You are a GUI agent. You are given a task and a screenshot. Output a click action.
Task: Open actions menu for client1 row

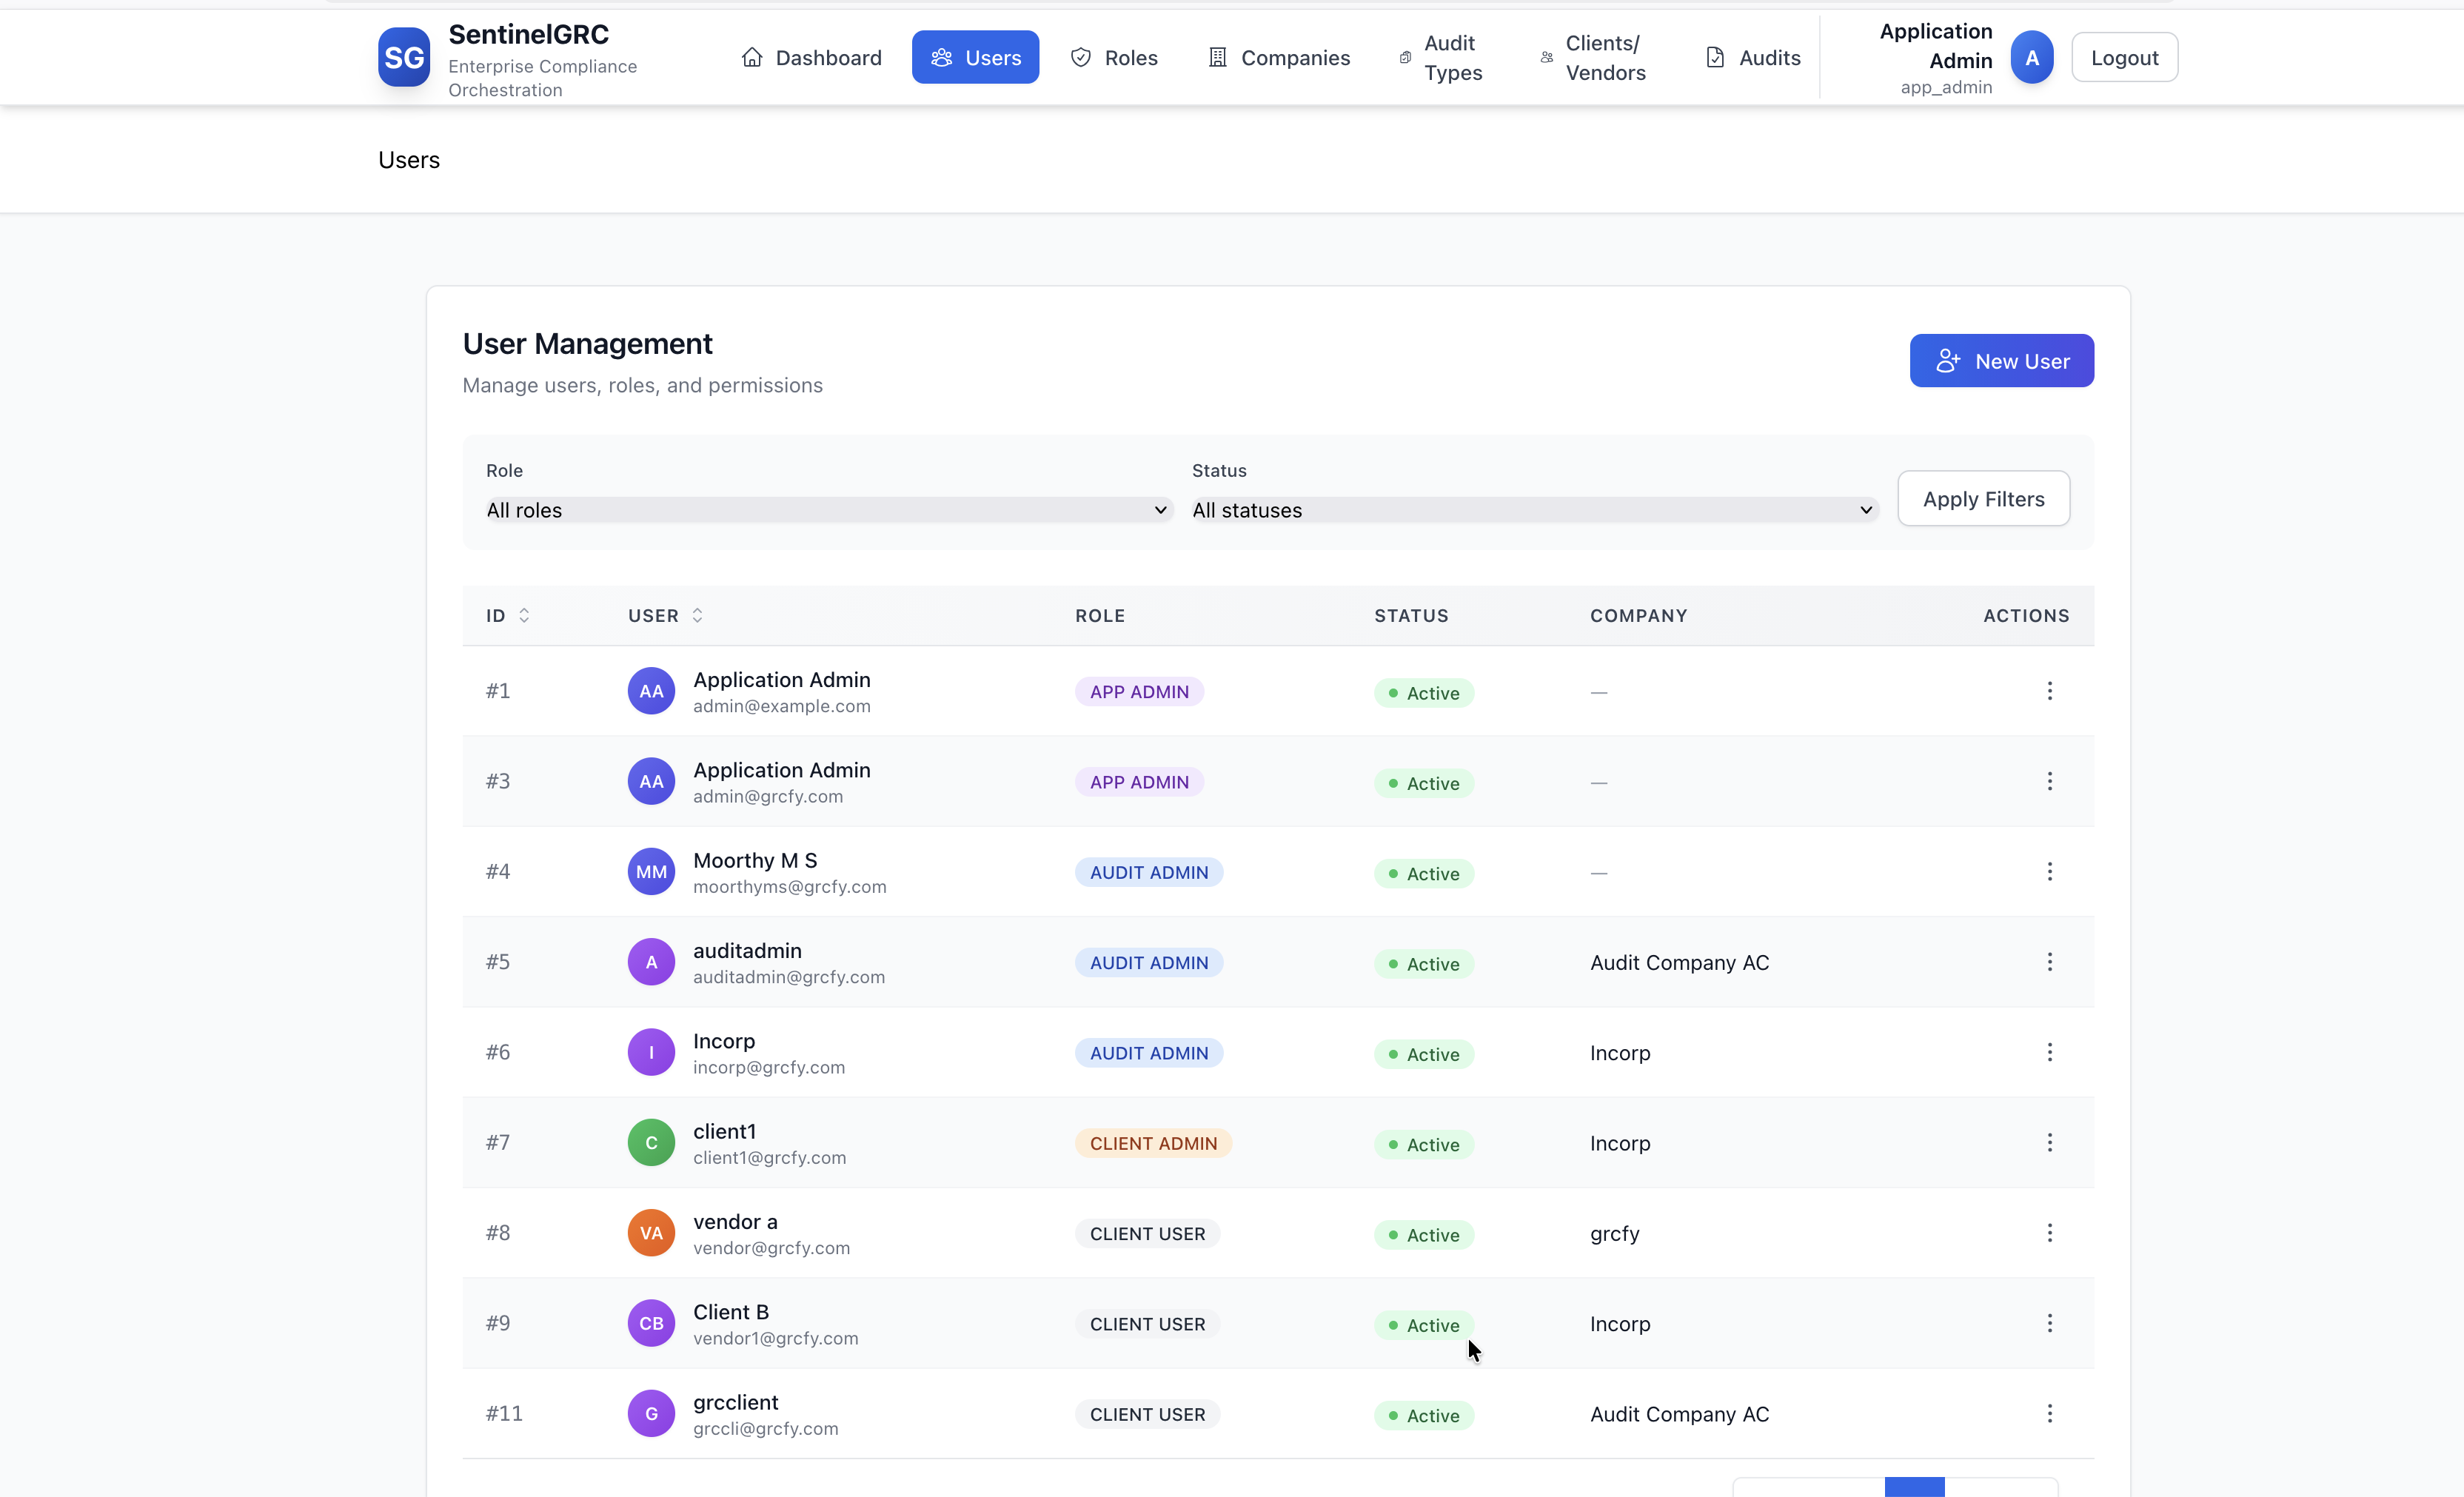point(2049,1142)
